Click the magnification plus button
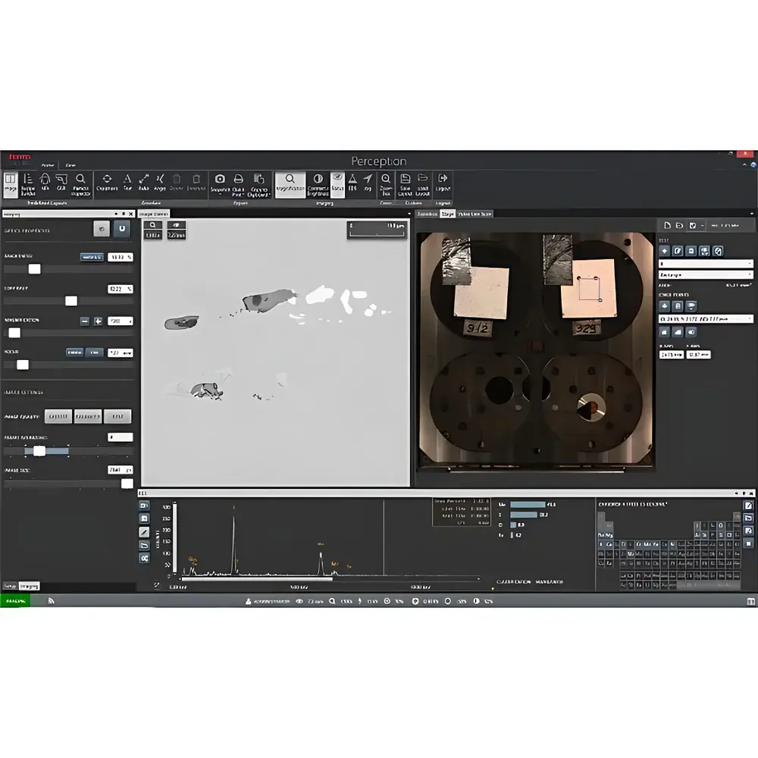This screenshot has width=758, height=758. pos(98,321)
